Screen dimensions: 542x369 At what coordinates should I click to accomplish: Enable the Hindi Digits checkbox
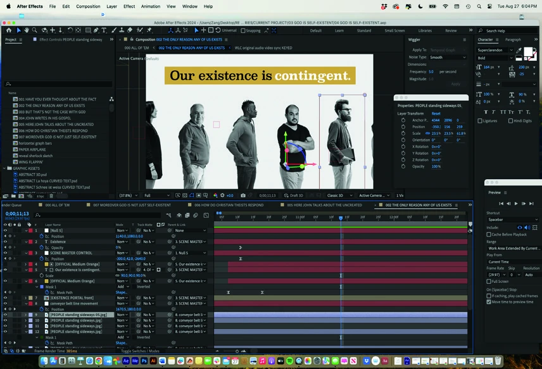510,121
